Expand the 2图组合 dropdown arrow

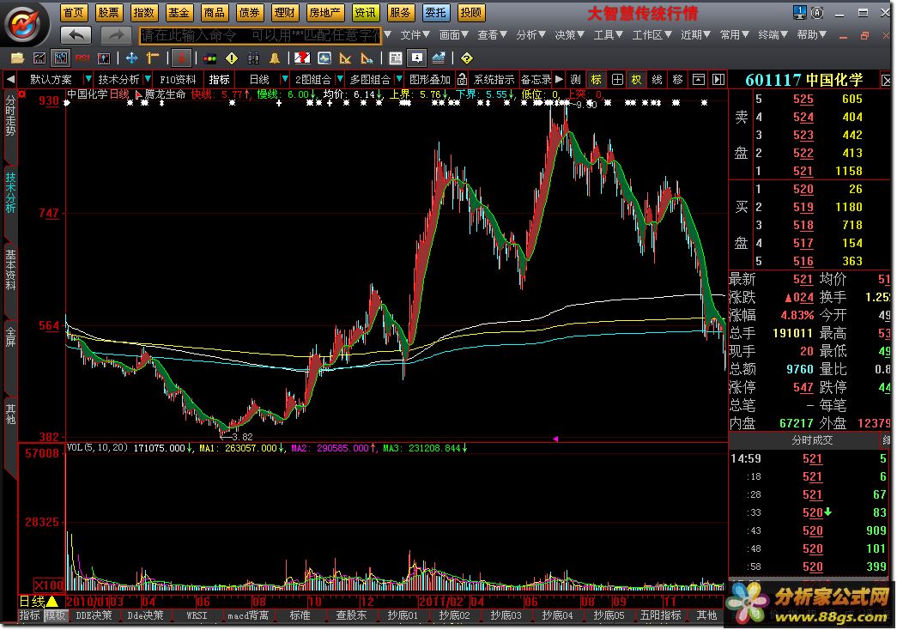pyautogui.click(x=340, y=79)
